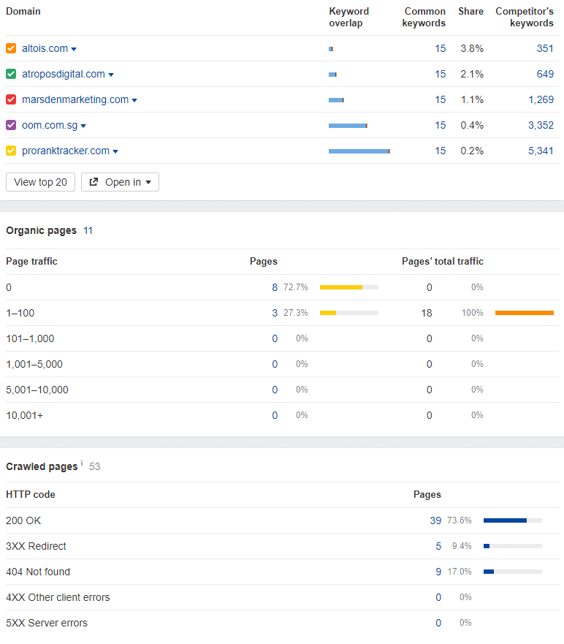This screenshot has width=564, height=644.
Task: Click competitor keywords count 5,341
Action: 541,151
